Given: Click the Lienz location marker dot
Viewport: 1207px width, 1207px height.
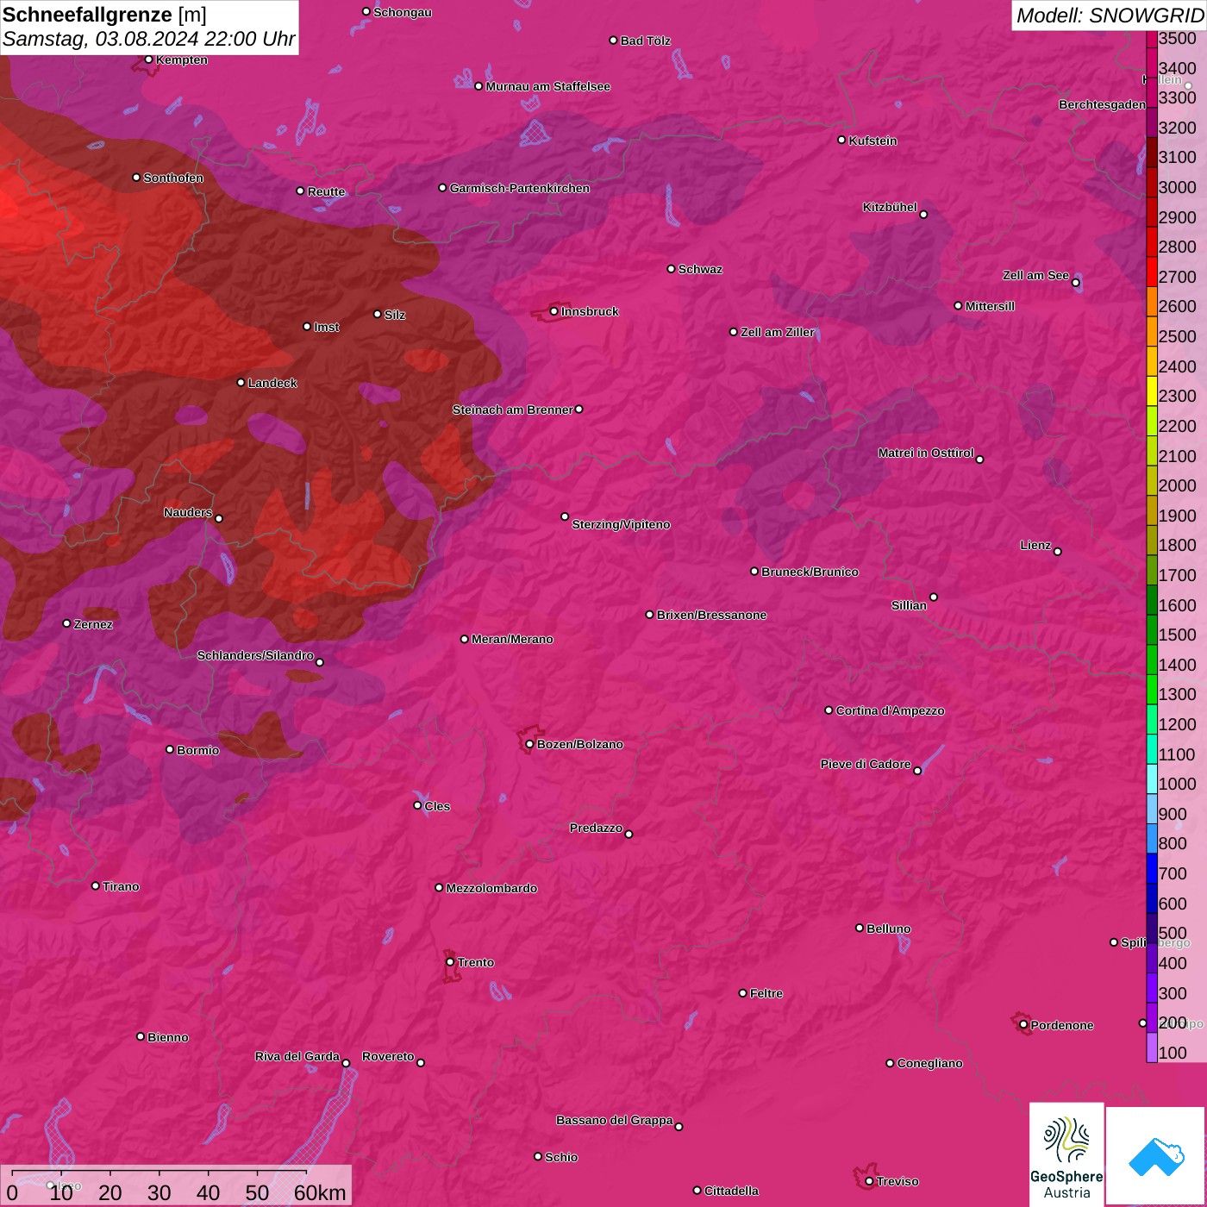Looking at the screenshot, I should [x=1058, y=552].
